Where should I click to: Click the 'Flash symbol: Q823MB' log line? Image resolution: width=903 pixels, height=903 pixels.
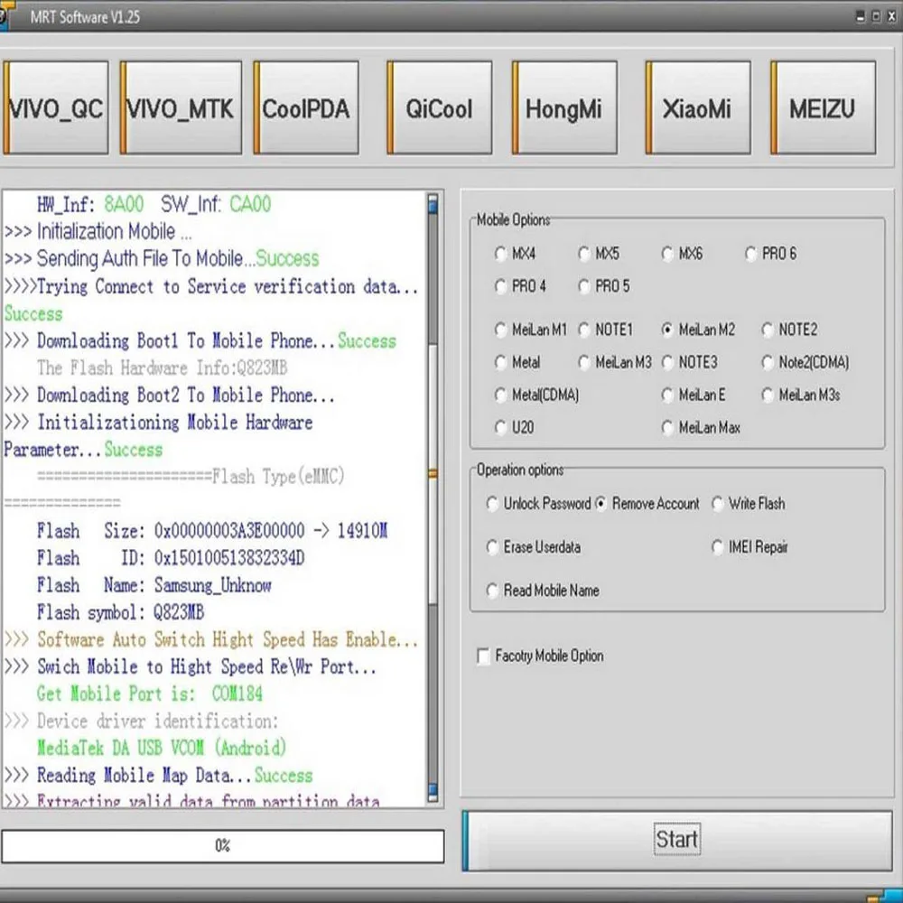120,613
